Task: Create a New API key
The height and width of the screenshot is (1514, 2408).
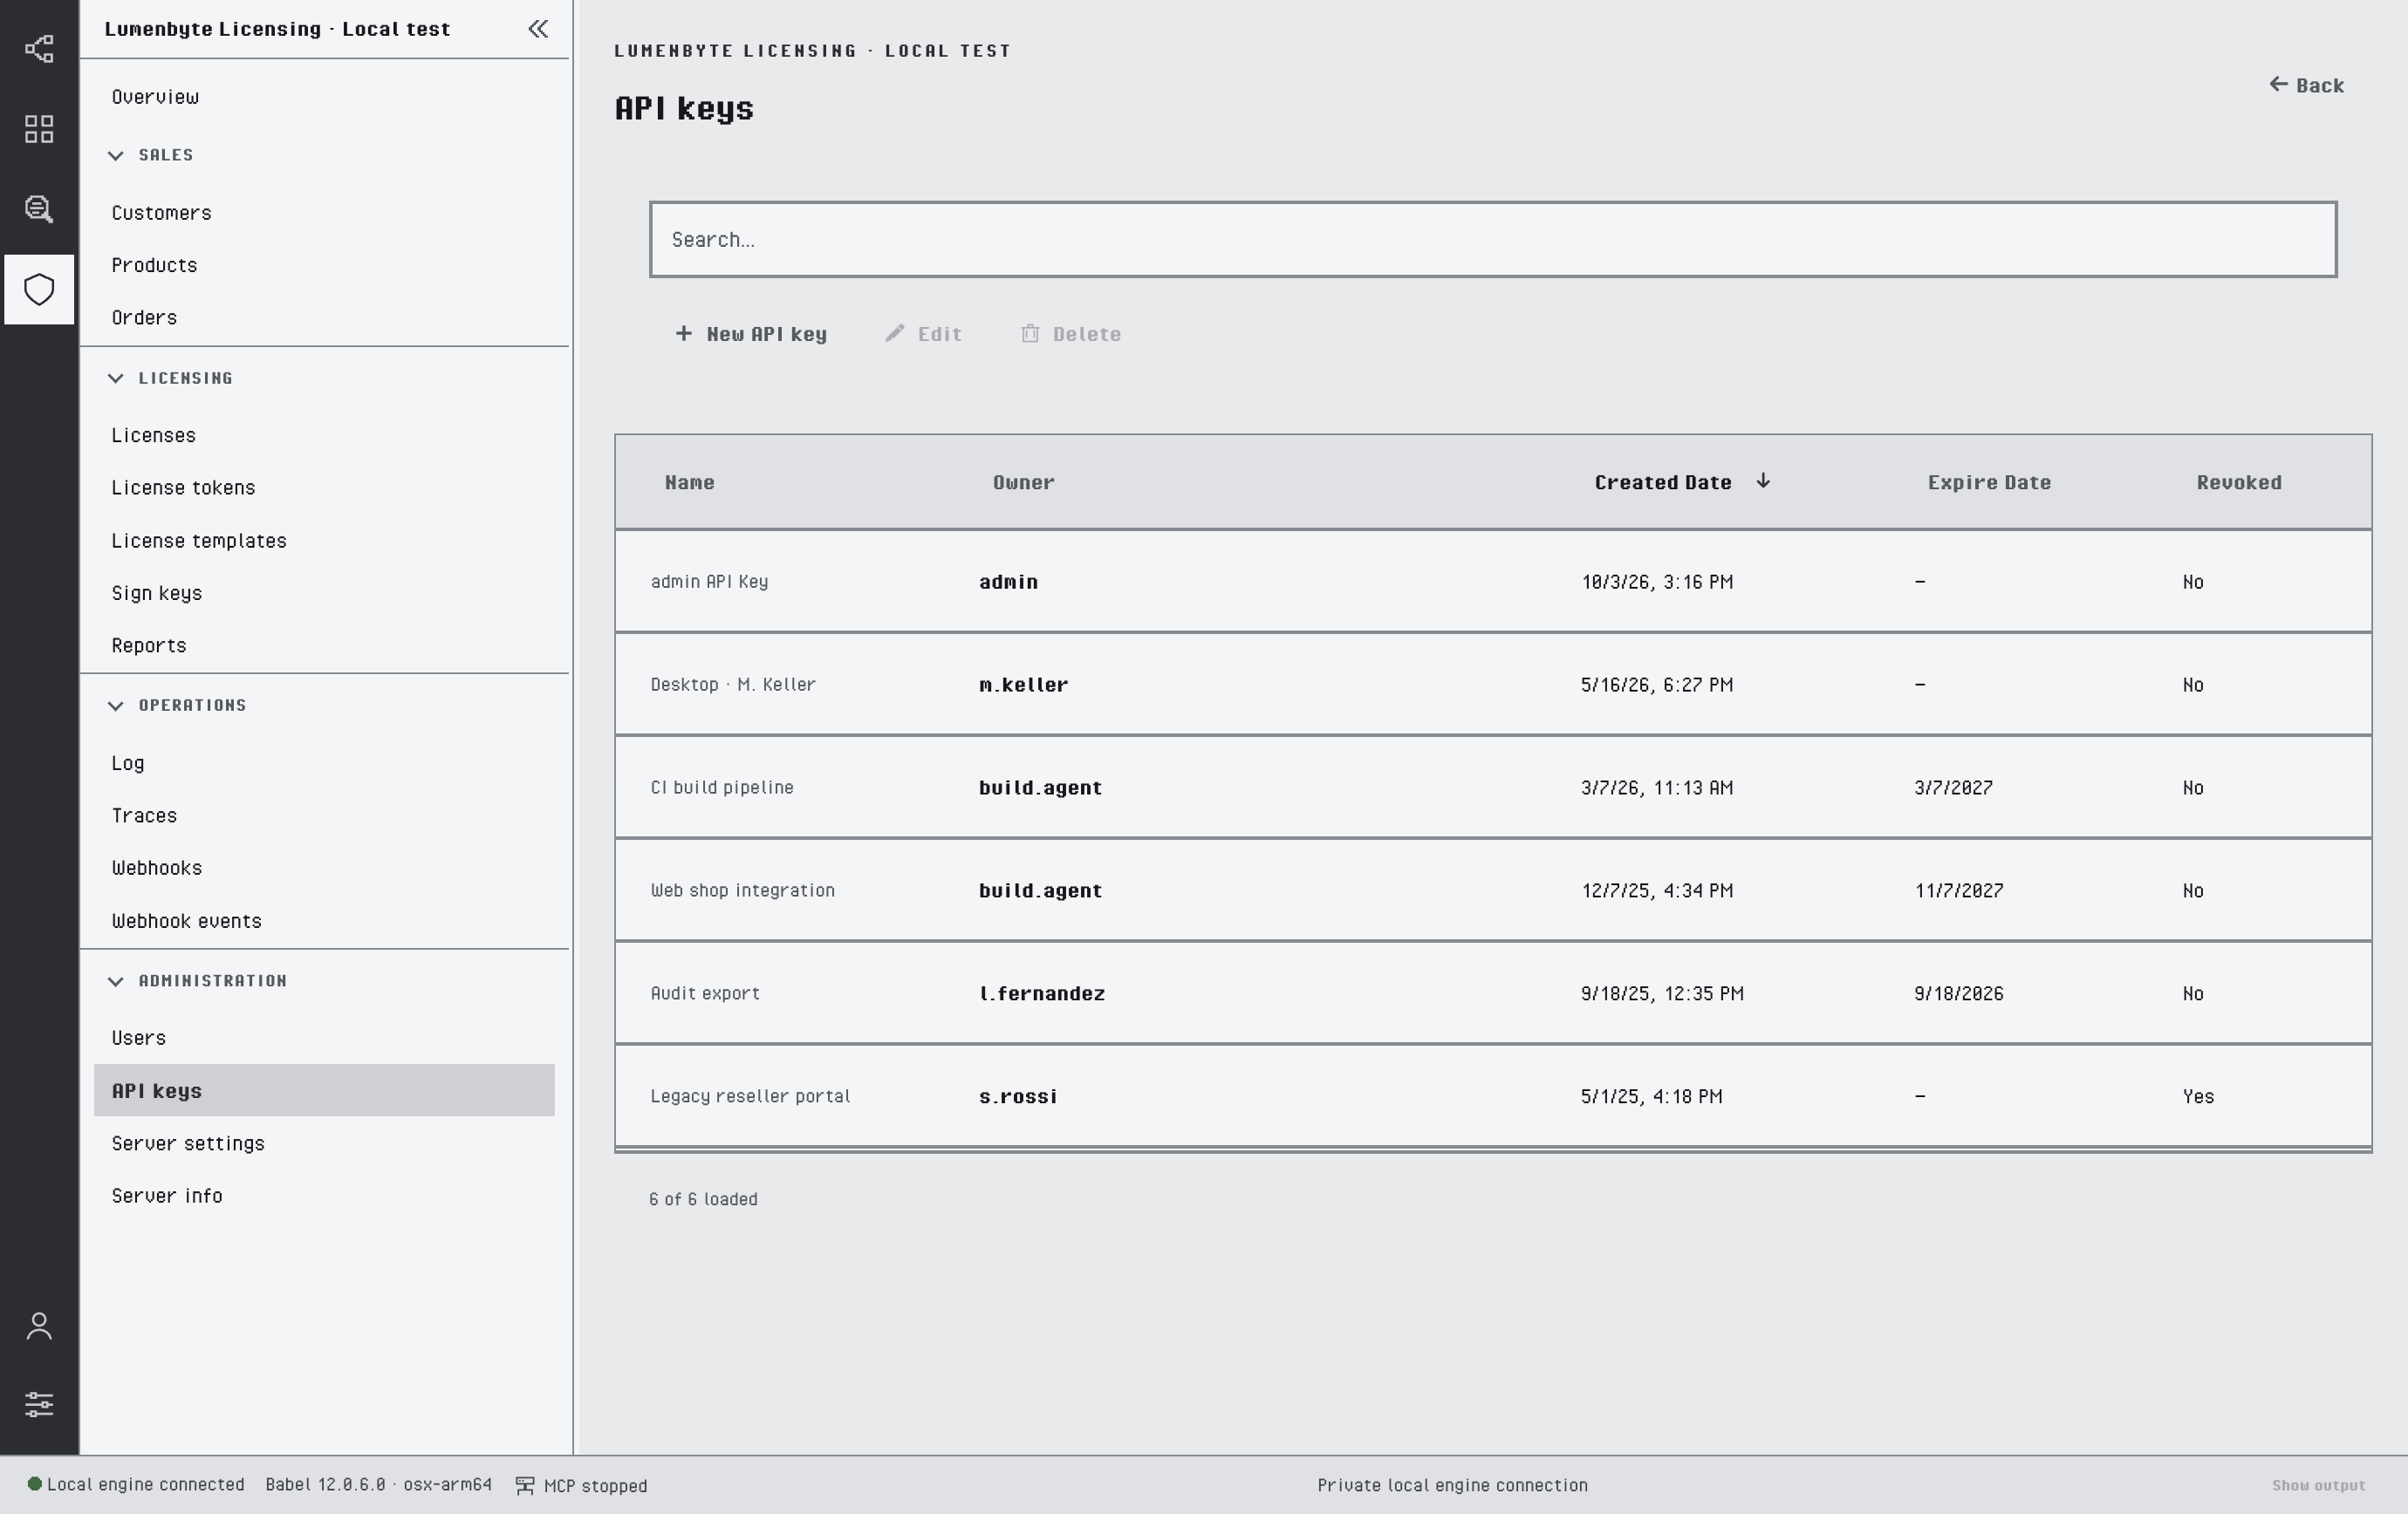Action: click(x=751, y=334)
